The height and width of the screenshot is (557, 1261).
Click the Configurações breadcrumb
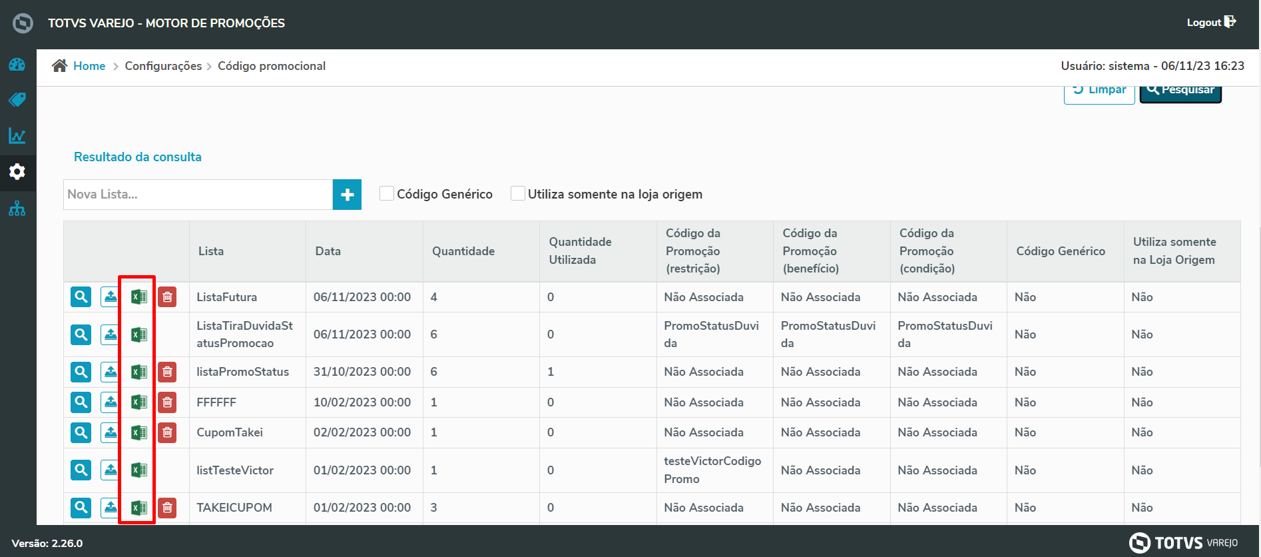163,66
